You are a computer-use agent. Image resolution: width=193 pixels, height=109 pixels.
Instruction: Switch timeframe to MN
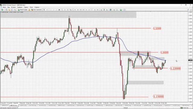pyautogui.click(x=98, y=10)
